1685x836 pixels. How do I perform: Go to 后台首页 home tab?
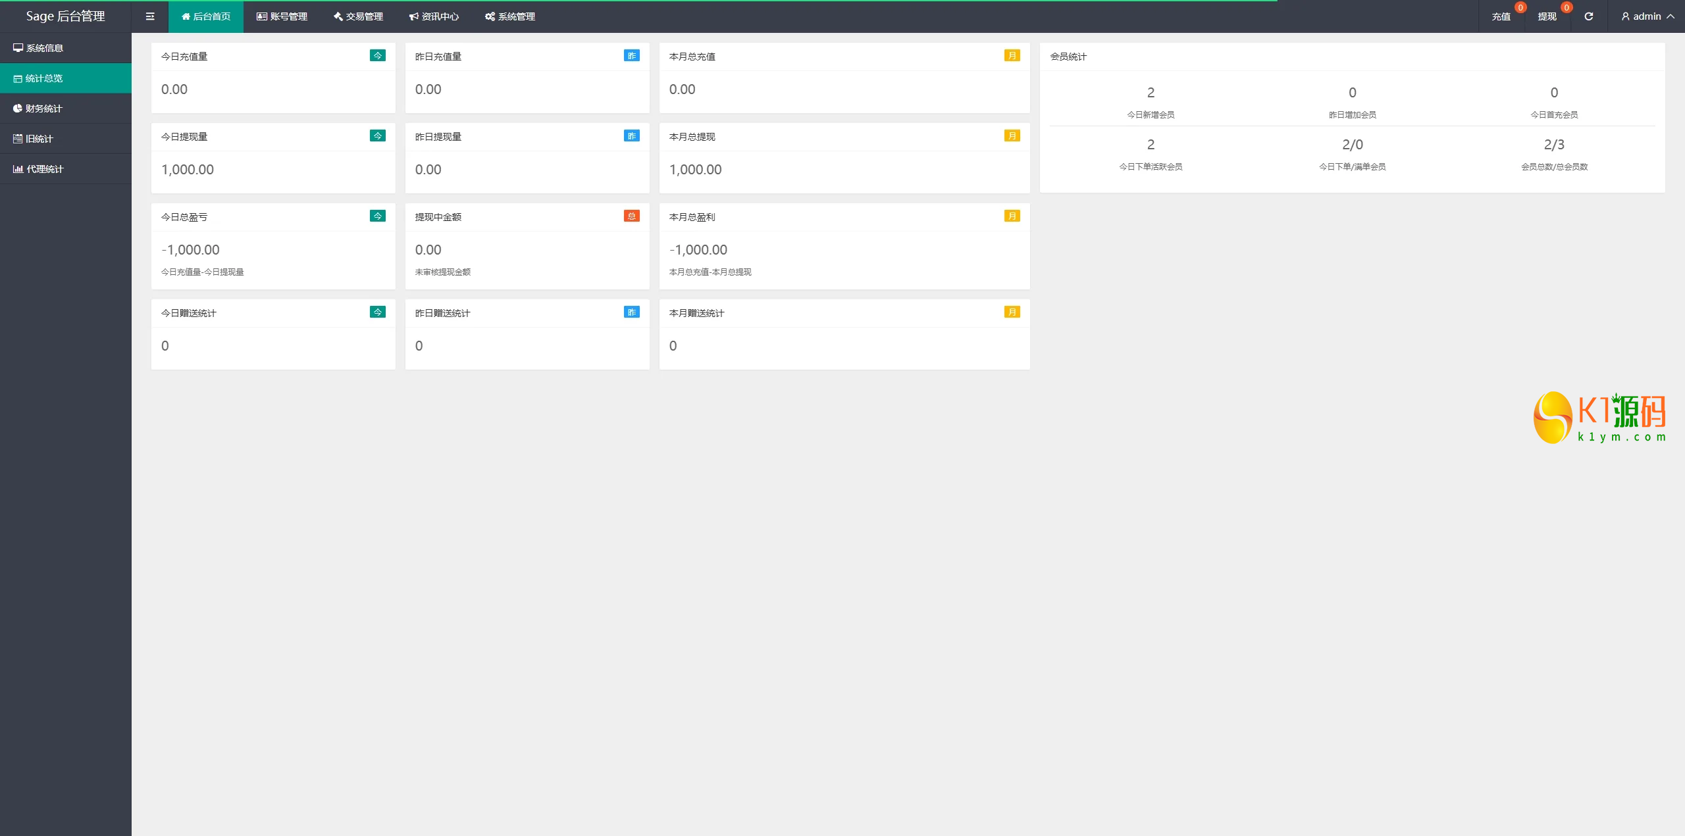(x=206, y=16)
